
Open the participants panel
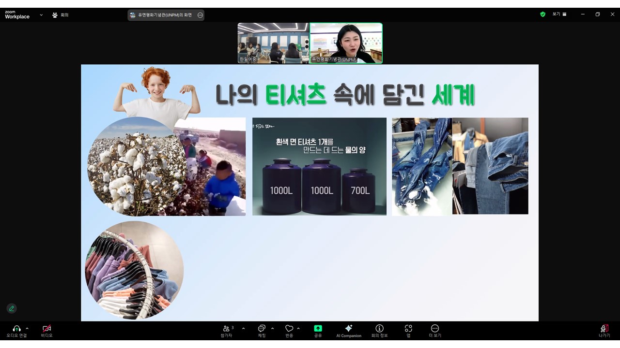coord(226,329)
